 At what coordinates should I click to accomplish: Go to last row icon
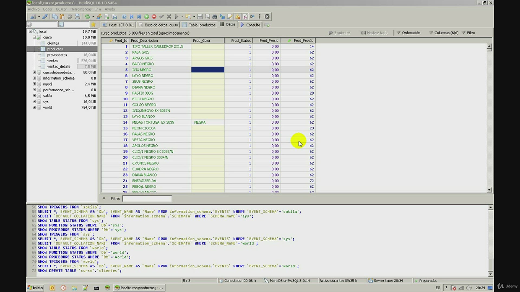point(139,17)
